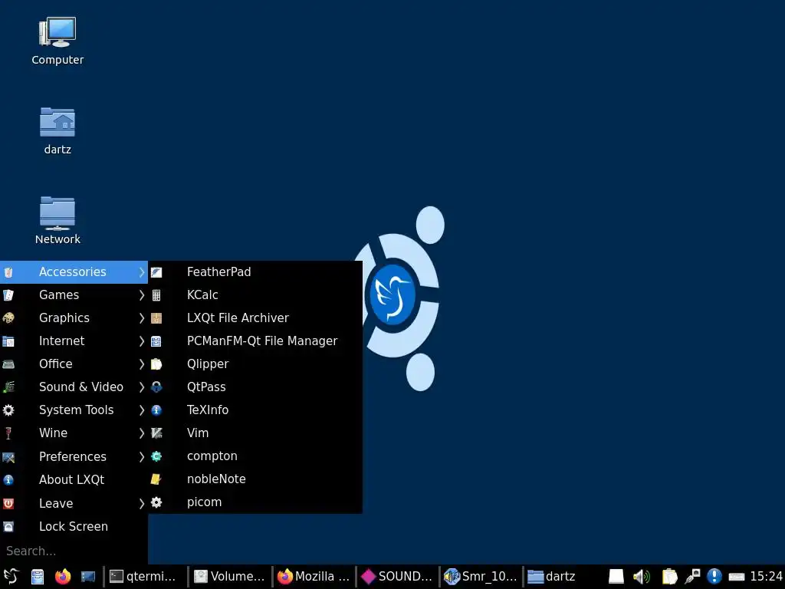Expand the Sound & Video submenu arrow

pos(142,387)
